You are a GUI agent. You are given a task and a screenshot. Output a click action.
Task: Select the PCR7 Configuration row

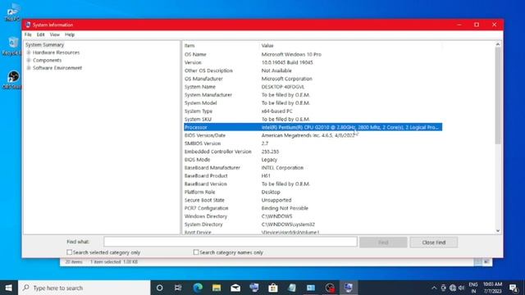coord(313,208)
